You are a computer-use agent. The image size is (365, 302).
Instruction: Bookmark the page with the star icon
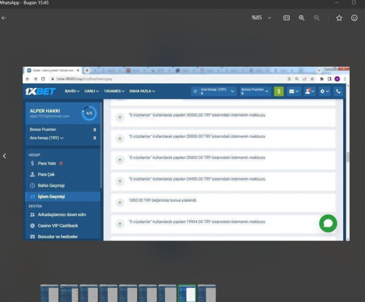[x=312, y=79]
